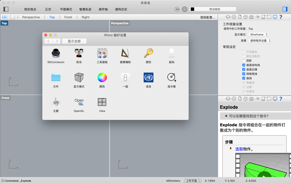Viewport: 291px width, 184px height.
Task: Open the 工作平面 dropdown in status bar
Action: [x=193, y=181]
